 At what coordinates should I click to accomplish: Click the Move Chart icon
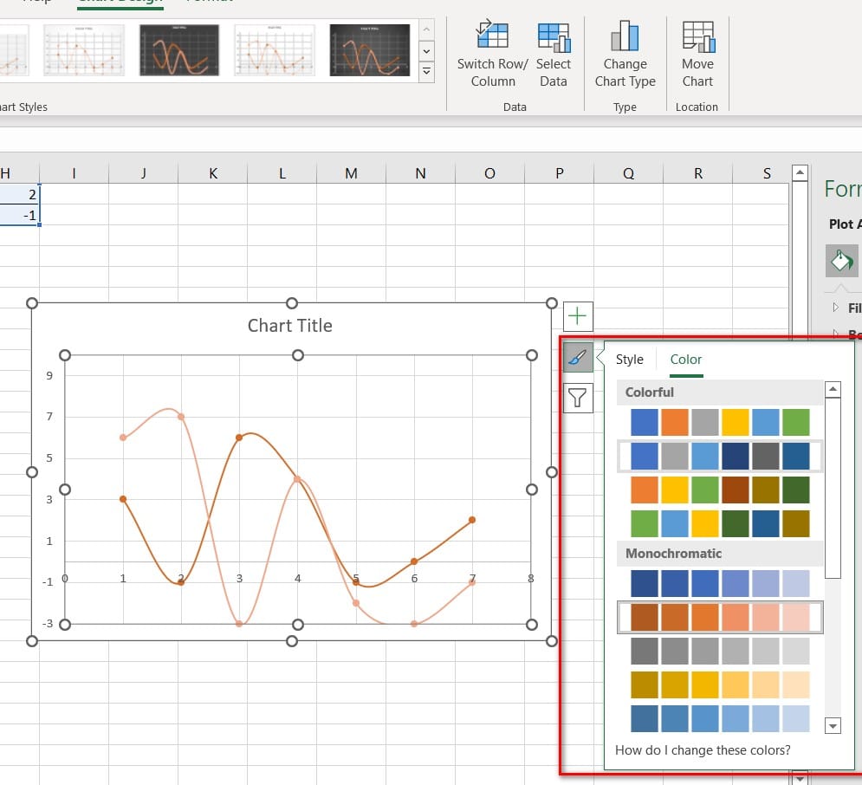point(697,37)
